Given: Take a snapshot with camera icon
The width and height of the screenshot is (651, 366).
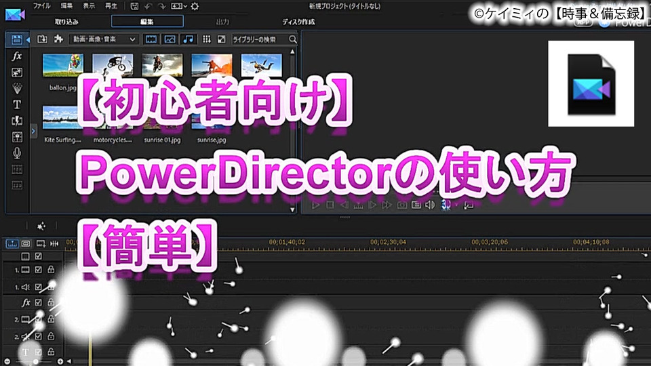Looking at the screenshot, I should 402,205.
